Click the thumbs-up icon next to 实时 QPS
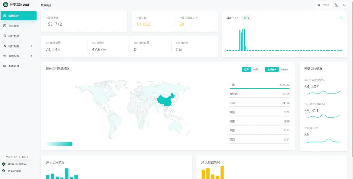This screenshot has width=353, height=179. (x=245, y=18)
